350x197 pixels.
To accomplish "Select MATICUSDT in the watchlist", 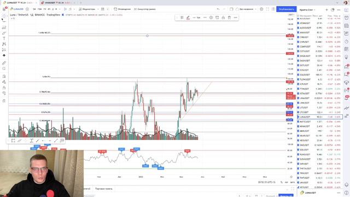I will coord(319,121).
